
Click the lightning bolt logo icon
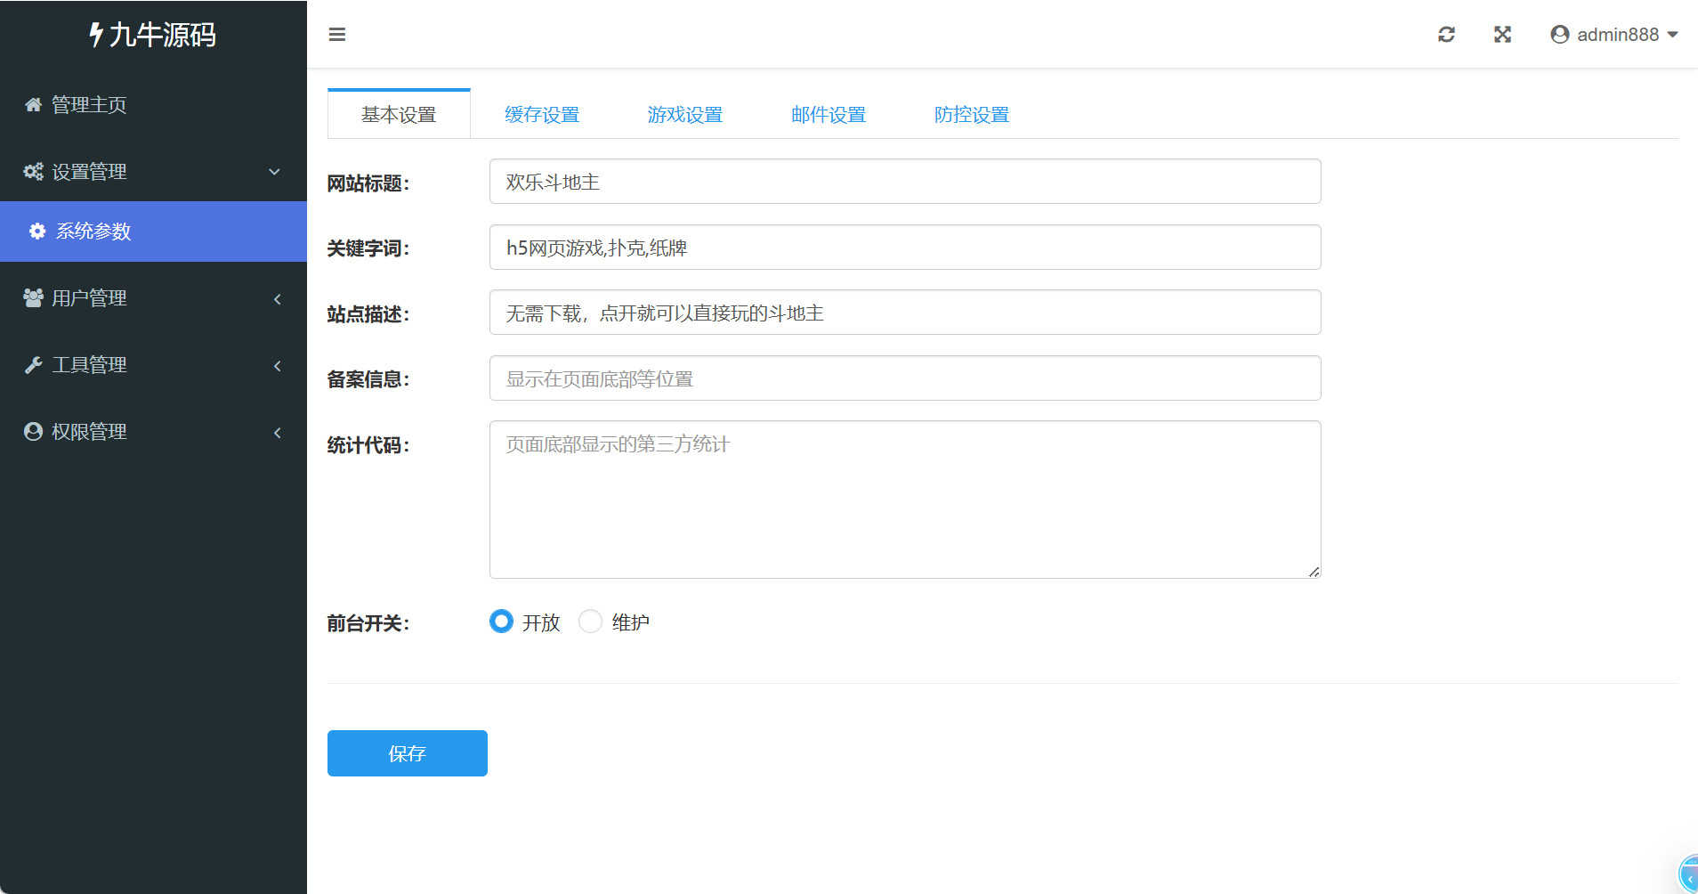[x=96, y=35]
